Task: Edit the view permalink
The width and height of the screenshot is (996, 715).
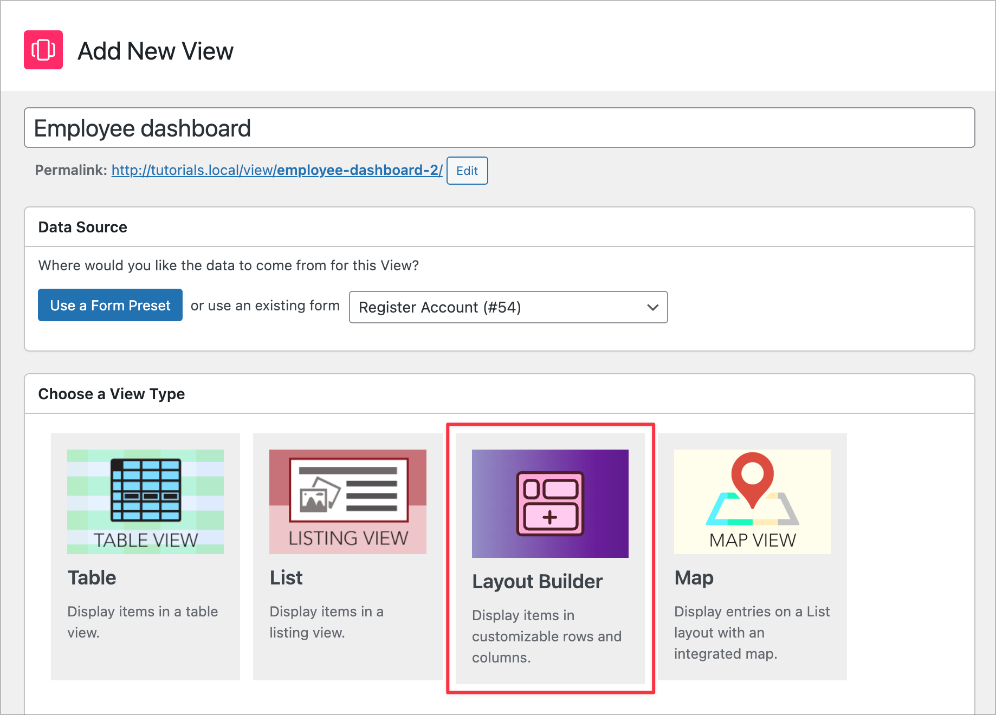Action: [x=467, y=171]
